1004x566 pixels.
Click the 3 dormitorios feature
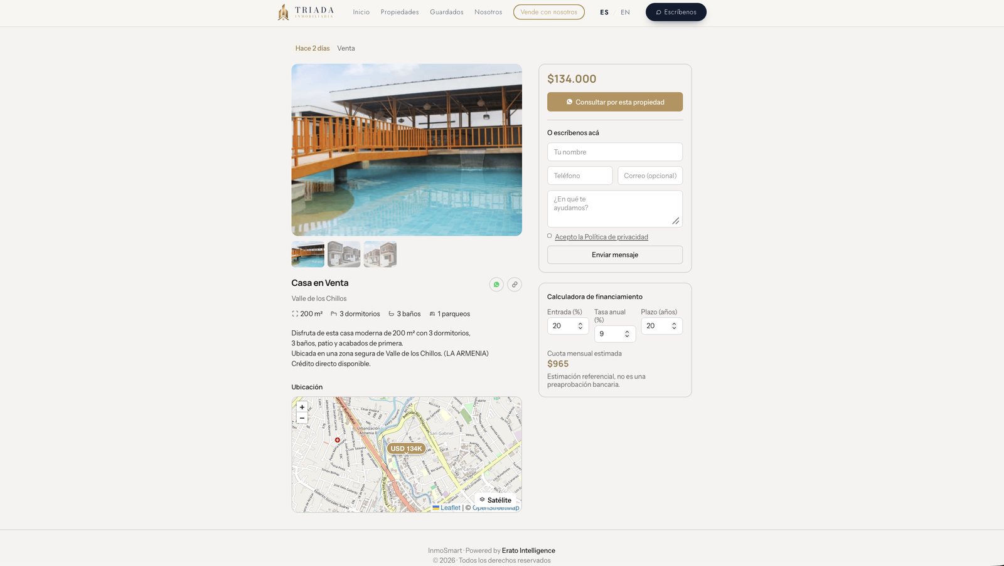[355, 314]
